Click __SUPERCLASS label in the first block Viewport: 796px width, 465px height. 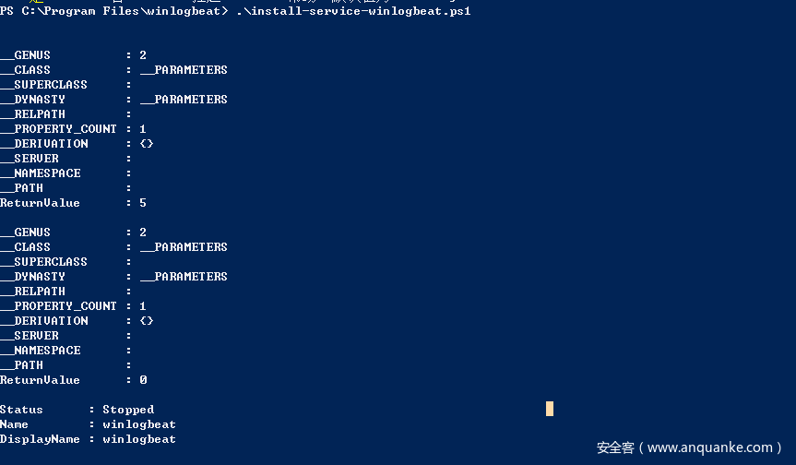(x=44, y=85)
